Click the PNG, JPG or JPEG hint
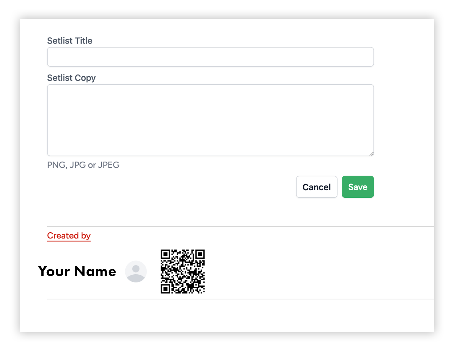The width and height of the screenshot is (454, 351). [83, 165]
